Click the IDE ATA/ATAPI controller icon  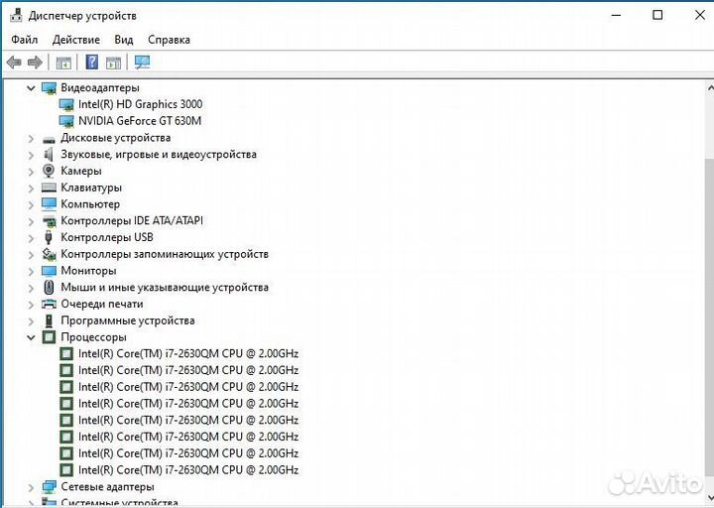pos(49,221)
